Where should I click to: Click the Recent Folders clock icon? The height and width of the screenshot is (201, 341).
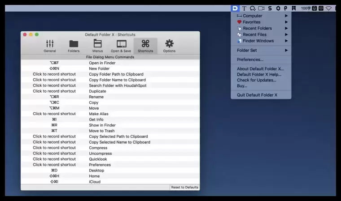tap(239, 29)
